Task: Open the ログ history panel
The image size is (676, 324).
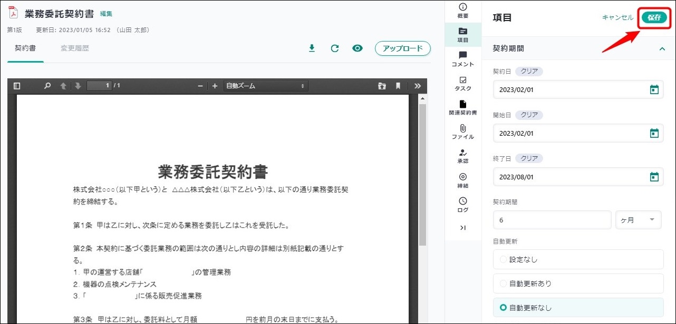Action: pyautogui.click(x=462, y=204)
